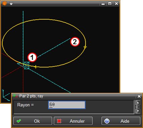Click the yellow cross on ellipse bottom
The image size is (143, 128).
(35, 67)
